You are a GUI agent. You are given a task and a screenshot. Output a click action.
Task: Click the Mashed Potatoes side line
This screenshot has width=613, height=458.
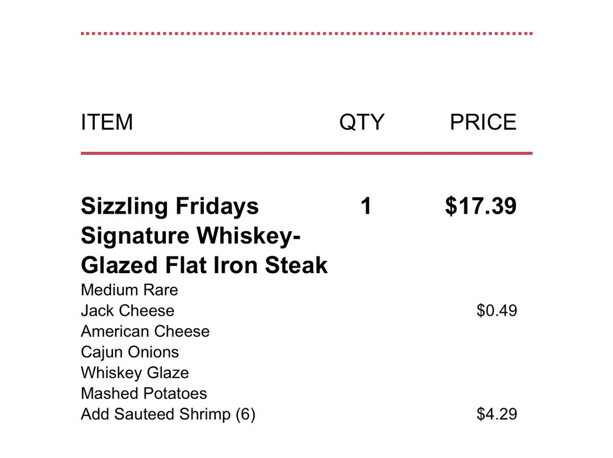pyautogui.click(x=144, y=393)
